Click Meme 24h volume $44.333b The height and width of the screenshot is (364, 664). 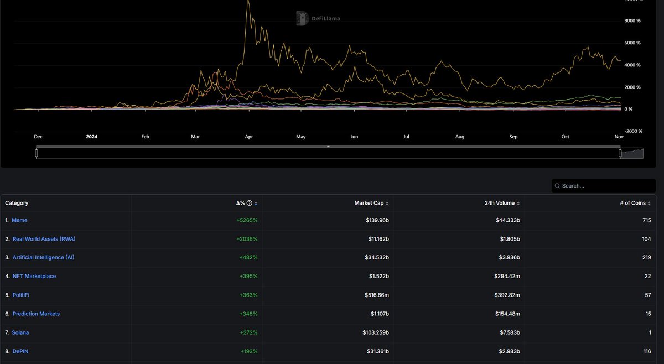[508, 220]
